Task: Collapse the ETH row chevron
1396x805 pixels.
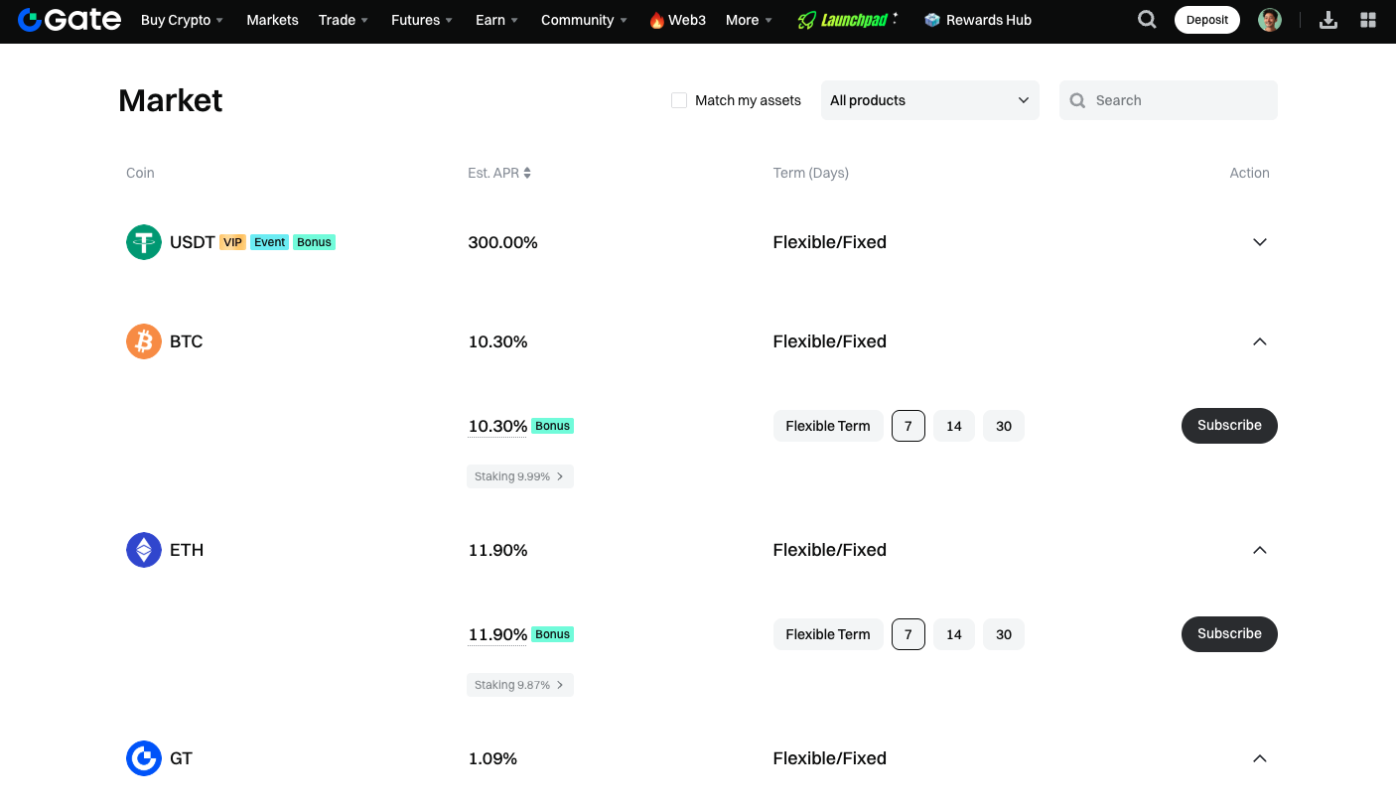Action: pos(1260,550)
